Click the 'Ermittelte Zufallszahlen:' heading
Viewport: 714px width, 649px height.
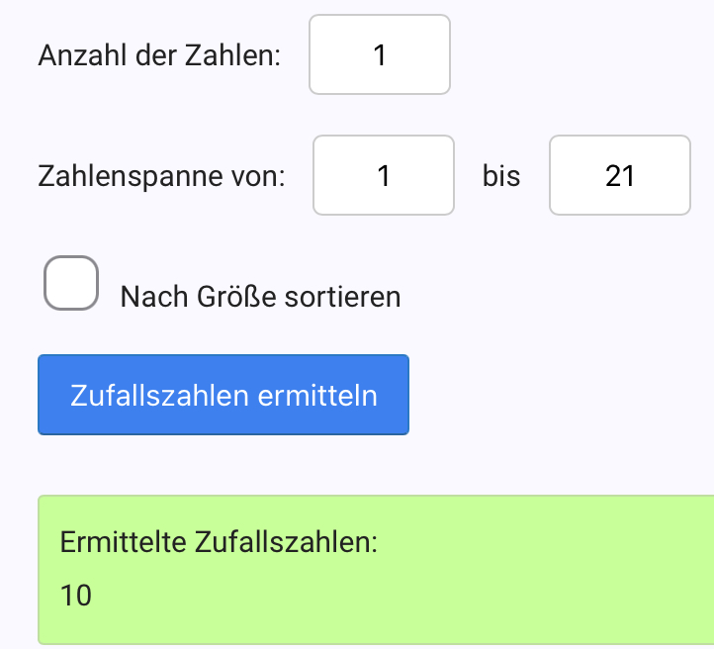(x=220, y=542)
